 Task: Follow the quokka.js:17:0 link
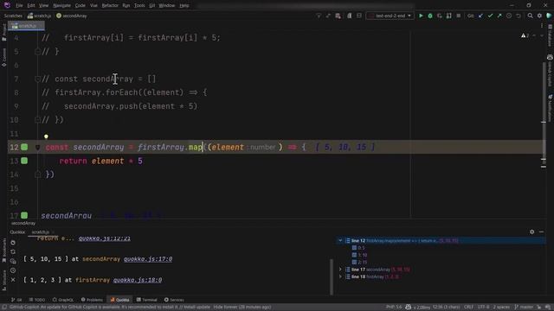click(x=148, y=259)
